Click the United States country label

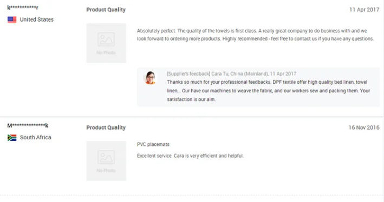pos(37,19)
